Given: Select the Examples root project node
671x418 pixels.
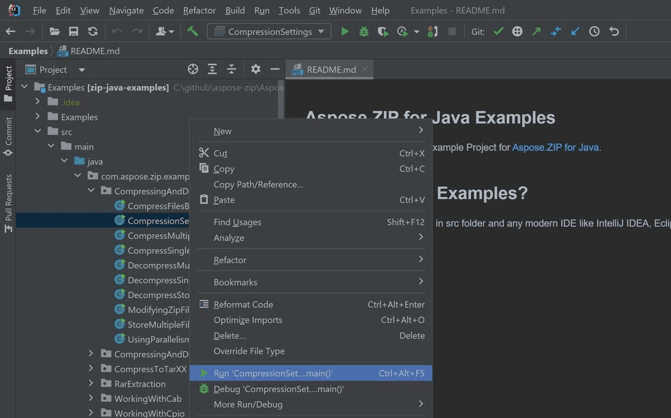Looking at the screenshot, I should tap(101, 87).
